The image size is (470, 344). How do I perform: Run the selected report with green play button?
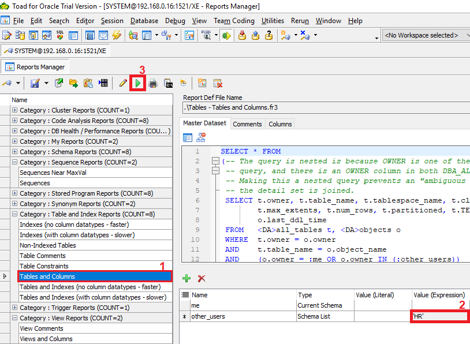click(138, 83)
